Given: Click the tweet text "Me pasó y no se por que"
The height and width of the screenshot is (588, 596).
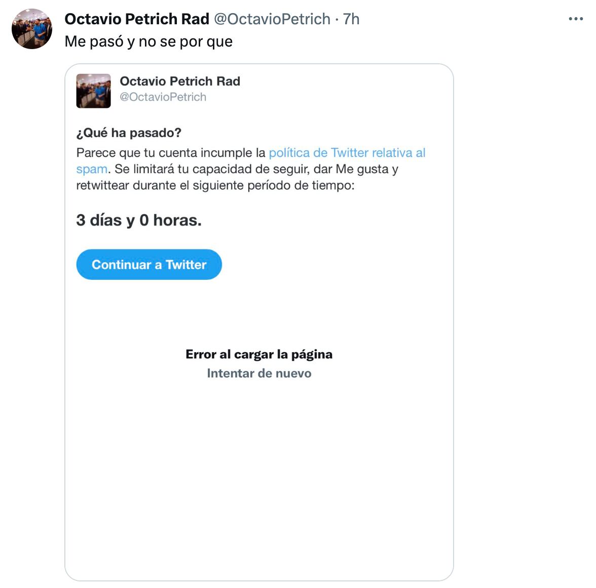Looking at the screenshot, I should tap(148, 41).
